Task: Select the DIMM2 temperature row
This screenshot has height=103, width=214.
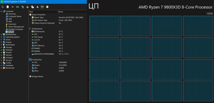Action: pos(58,48)
